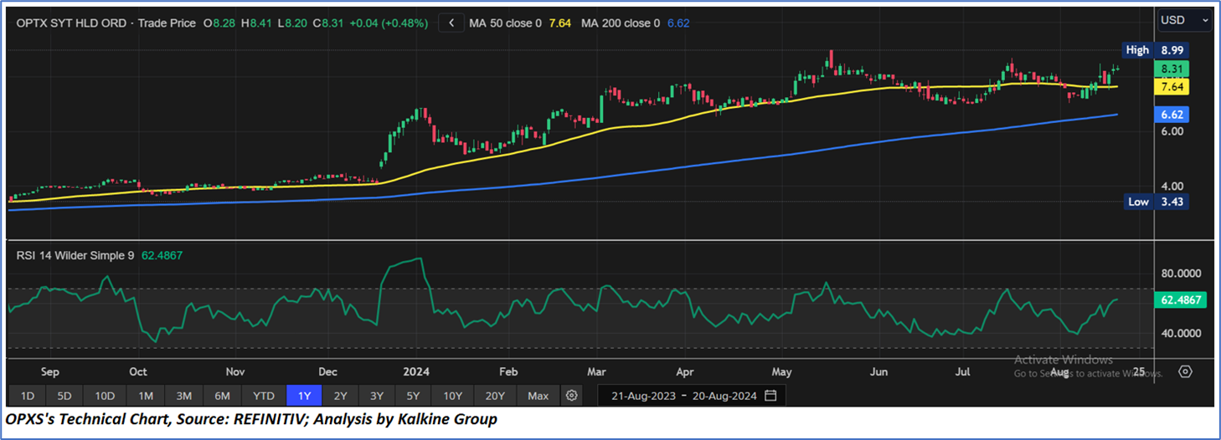Click the MA 200 close indicator label
This screenshot has width=1221, height=440.
(x=621, y=23)
